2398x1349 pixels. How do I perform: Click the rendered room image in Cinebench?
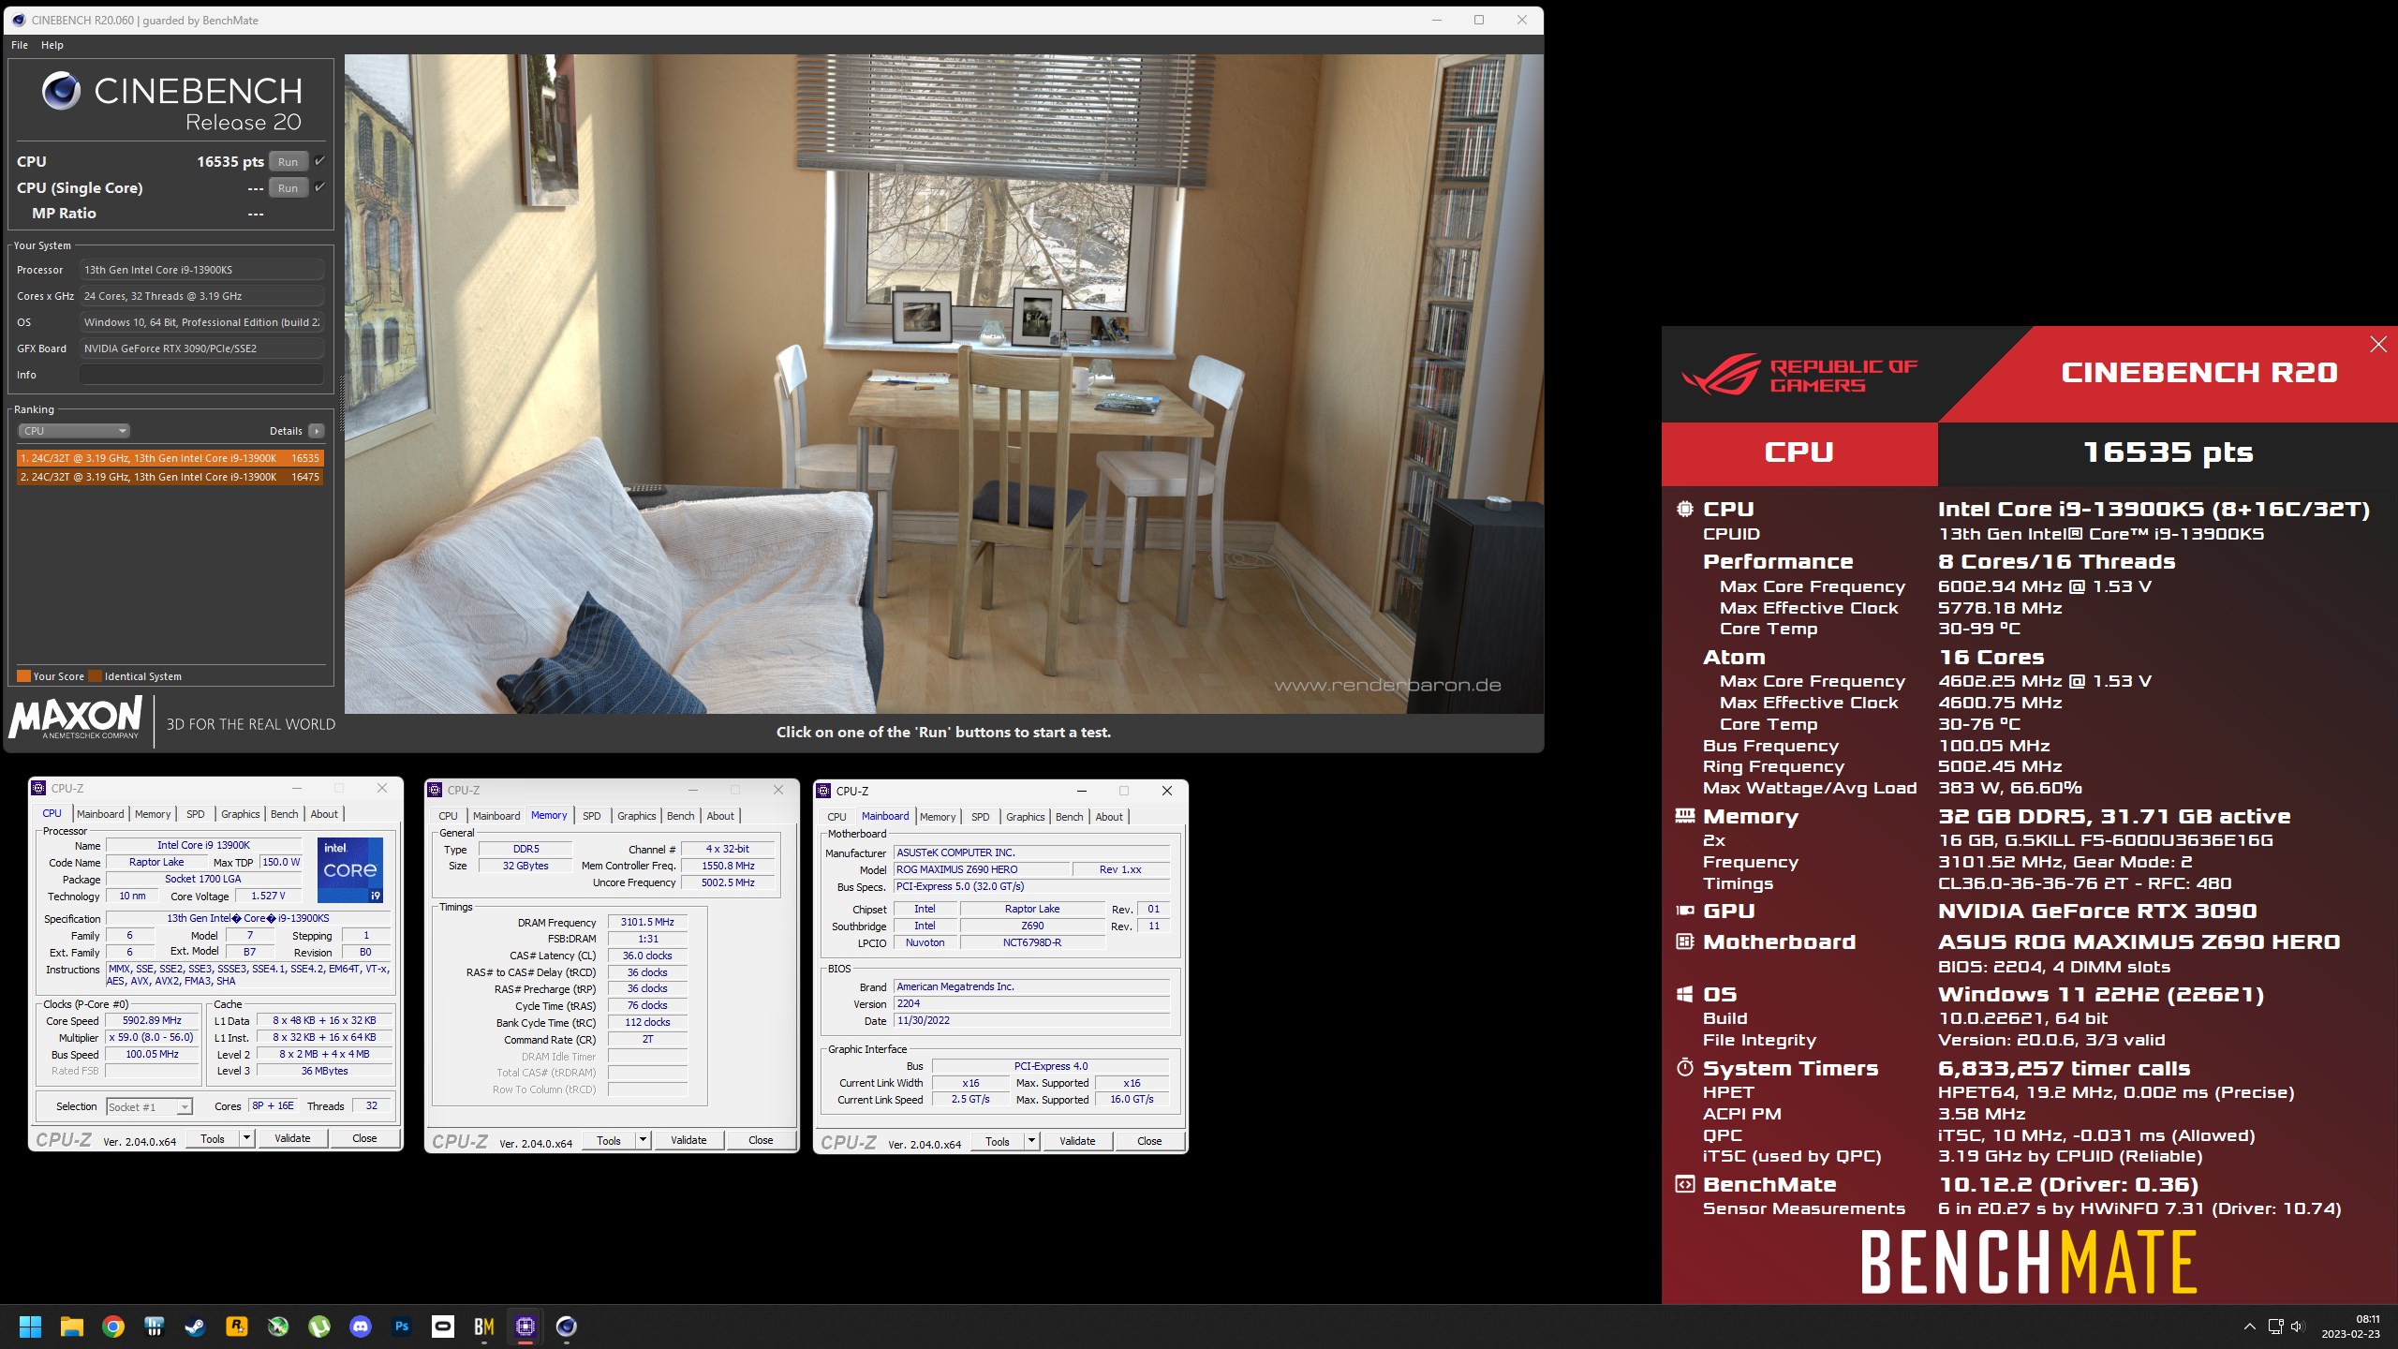tap(943, 384)
